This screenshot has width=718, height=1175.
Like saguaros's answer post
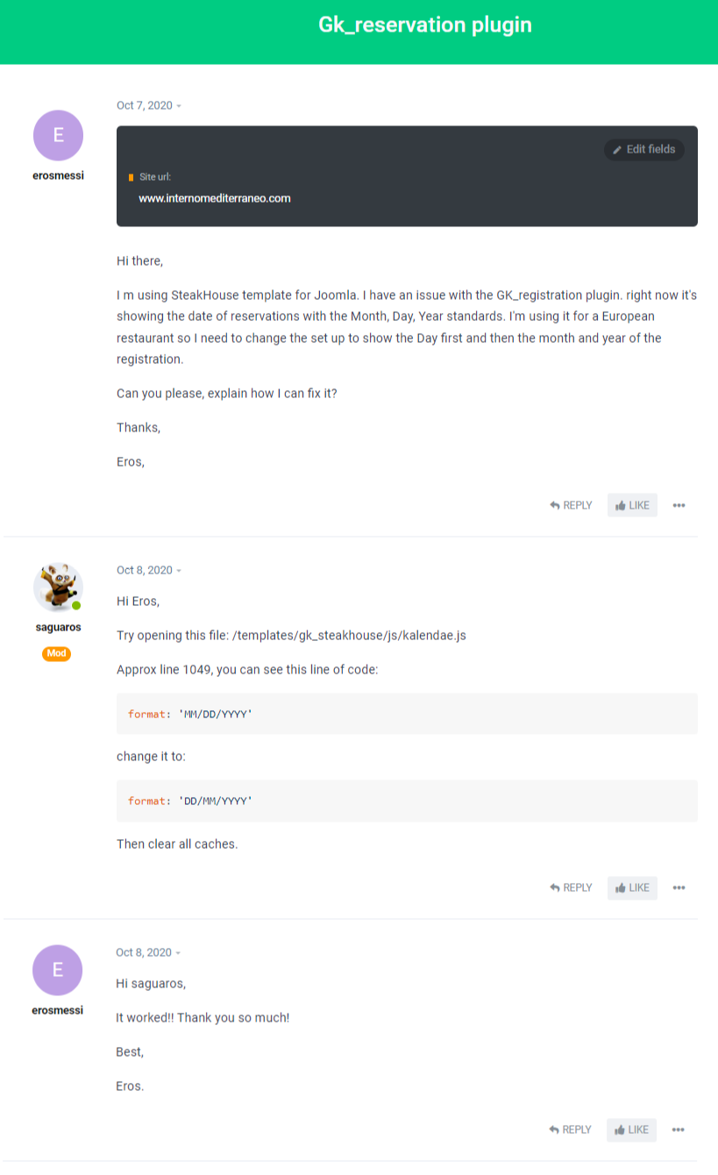click(x=632, y=887)
